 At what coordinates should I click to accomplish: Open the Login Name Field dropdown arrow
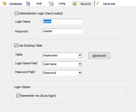[80, 64]
